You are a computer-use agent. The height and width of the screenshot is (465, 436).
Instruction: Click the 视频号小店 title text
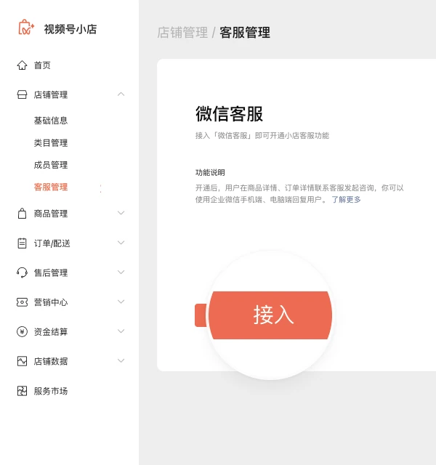pyautogui.click(x=70, y=29)
